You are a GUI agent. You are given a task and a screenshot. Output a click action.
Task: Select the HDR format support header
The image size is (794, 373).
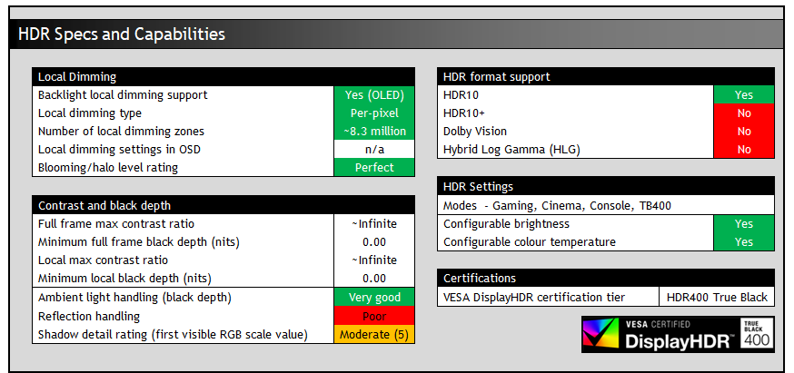point(606,77)
